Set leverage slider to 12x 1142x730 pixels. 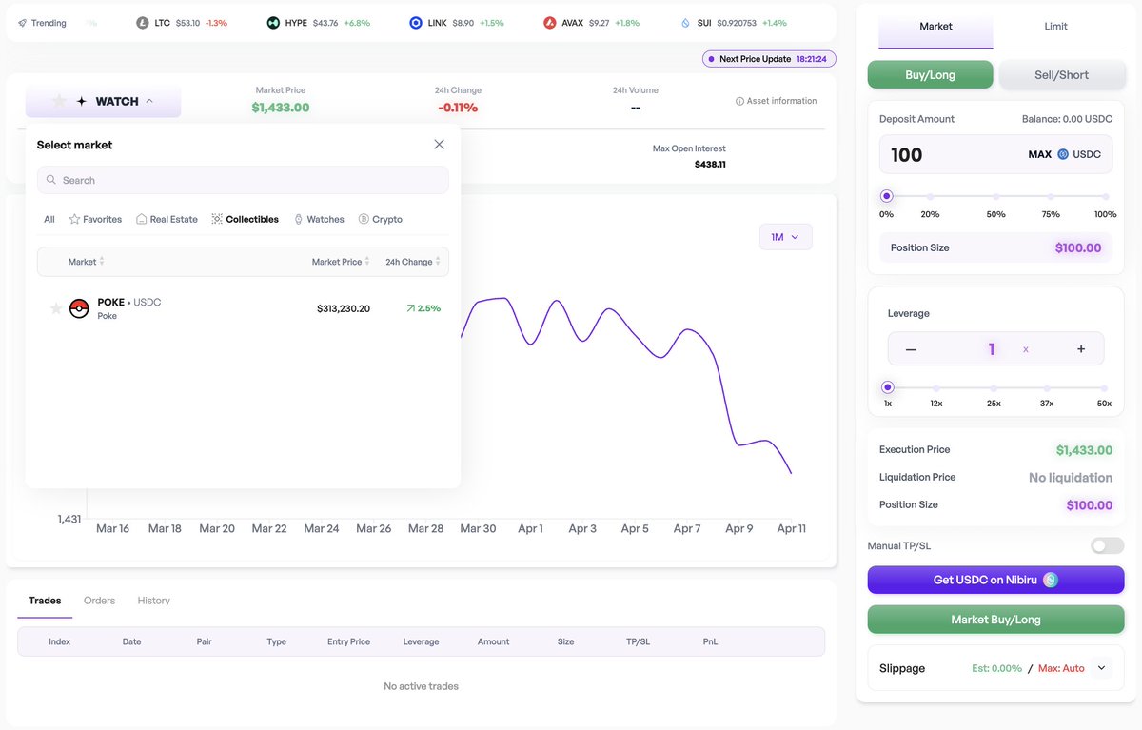[x=936, y=387]
